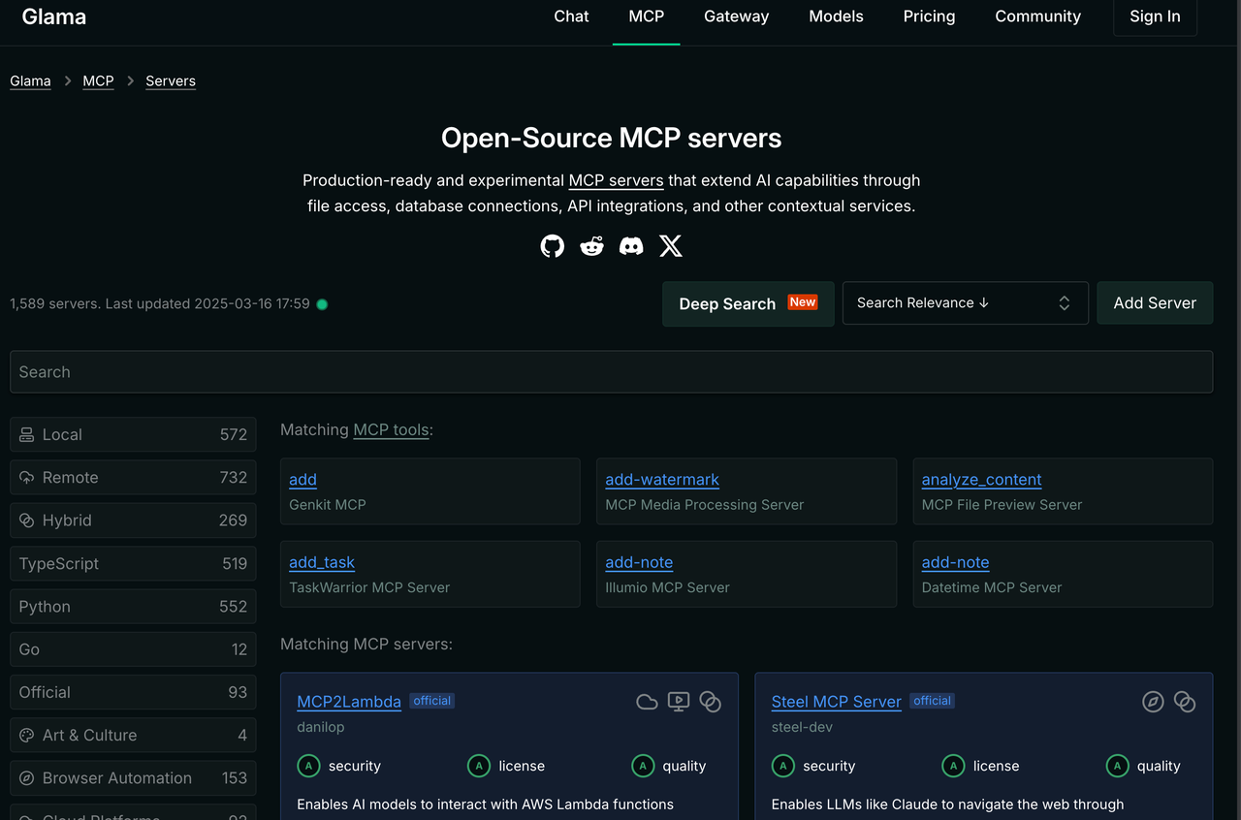The height and width of the screenshot is (820, 1241).
Task: Open the X (Twitter) icon link
Action: 671,246
